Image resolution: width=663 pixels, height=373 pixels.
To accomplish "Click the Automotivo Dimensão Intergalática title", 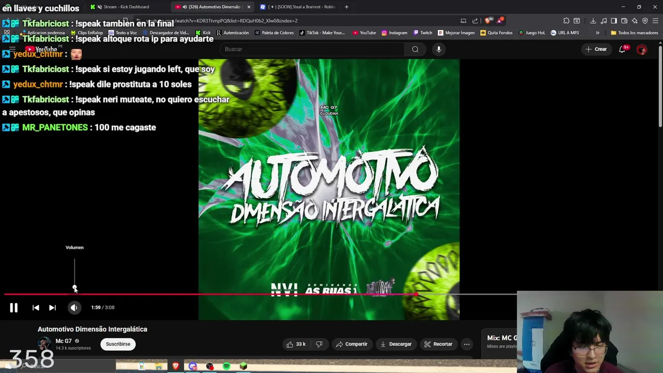I will (x=92, y=329).
